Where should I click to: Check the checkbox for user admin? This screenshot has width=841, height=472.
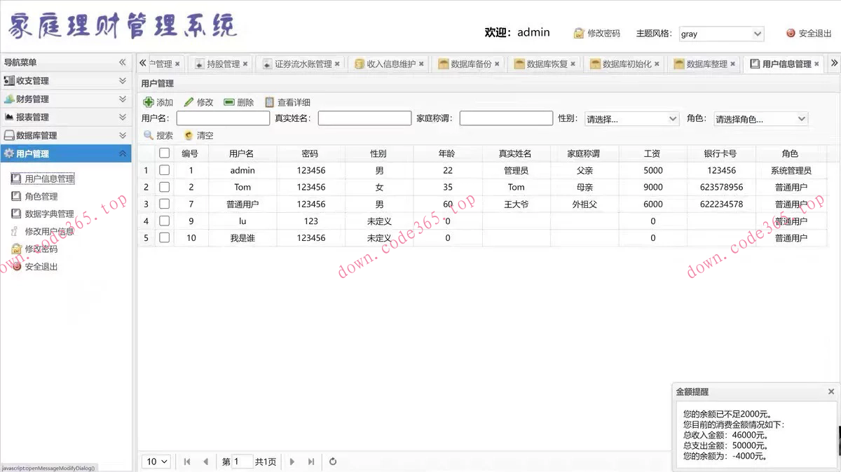click(164, 170)
